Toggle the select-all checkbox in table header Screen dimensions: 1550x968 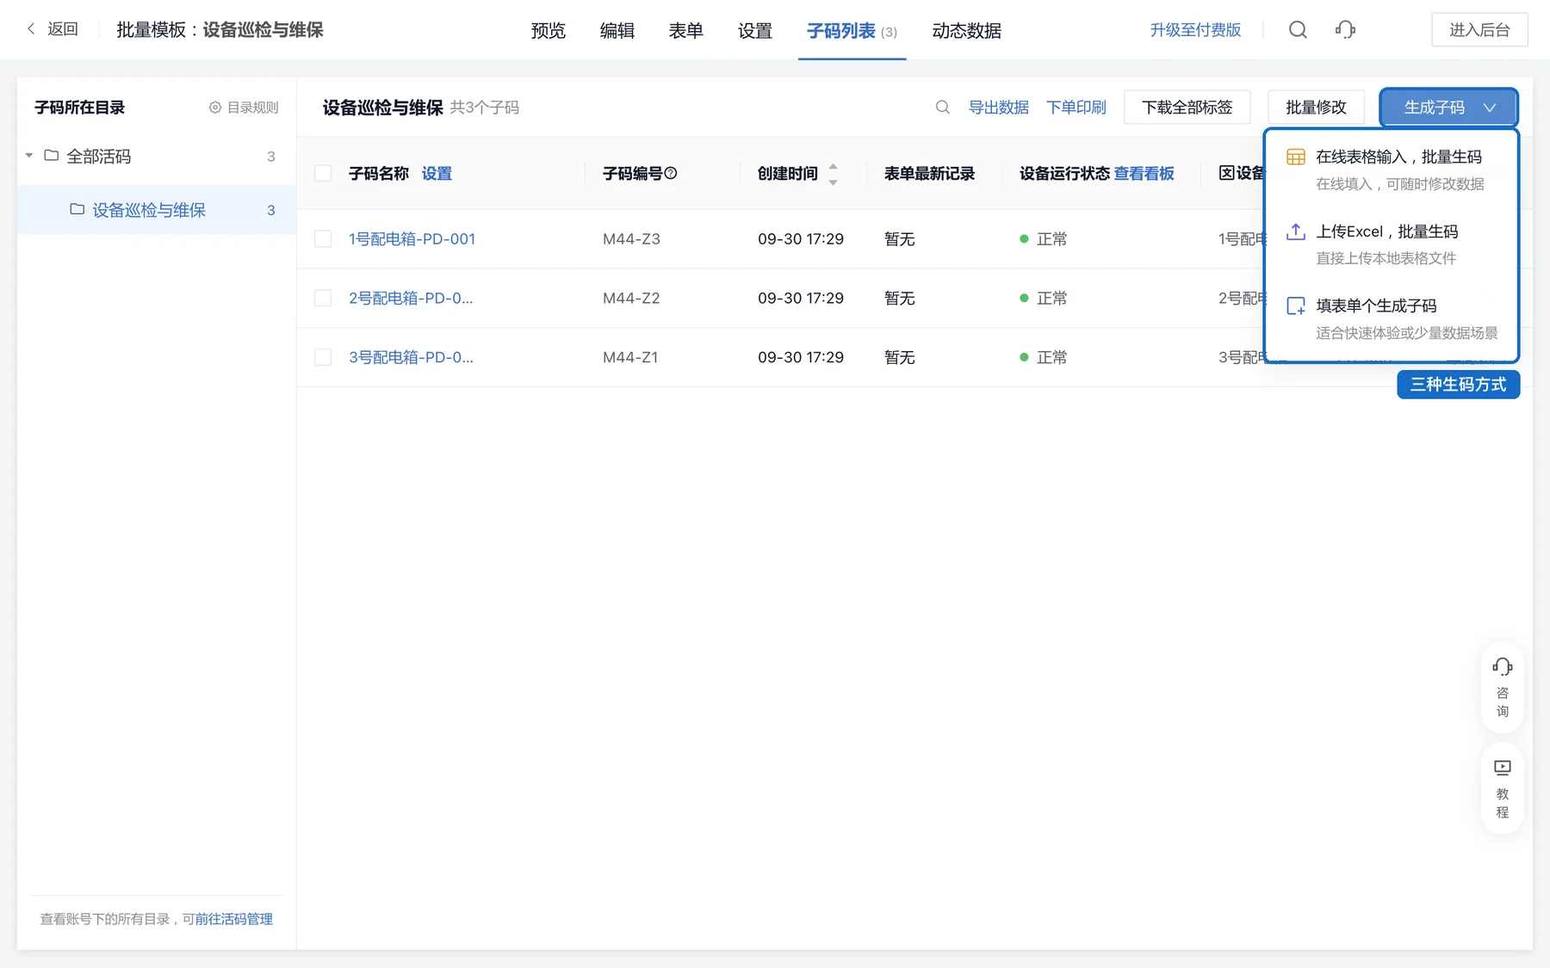[323, 173]
